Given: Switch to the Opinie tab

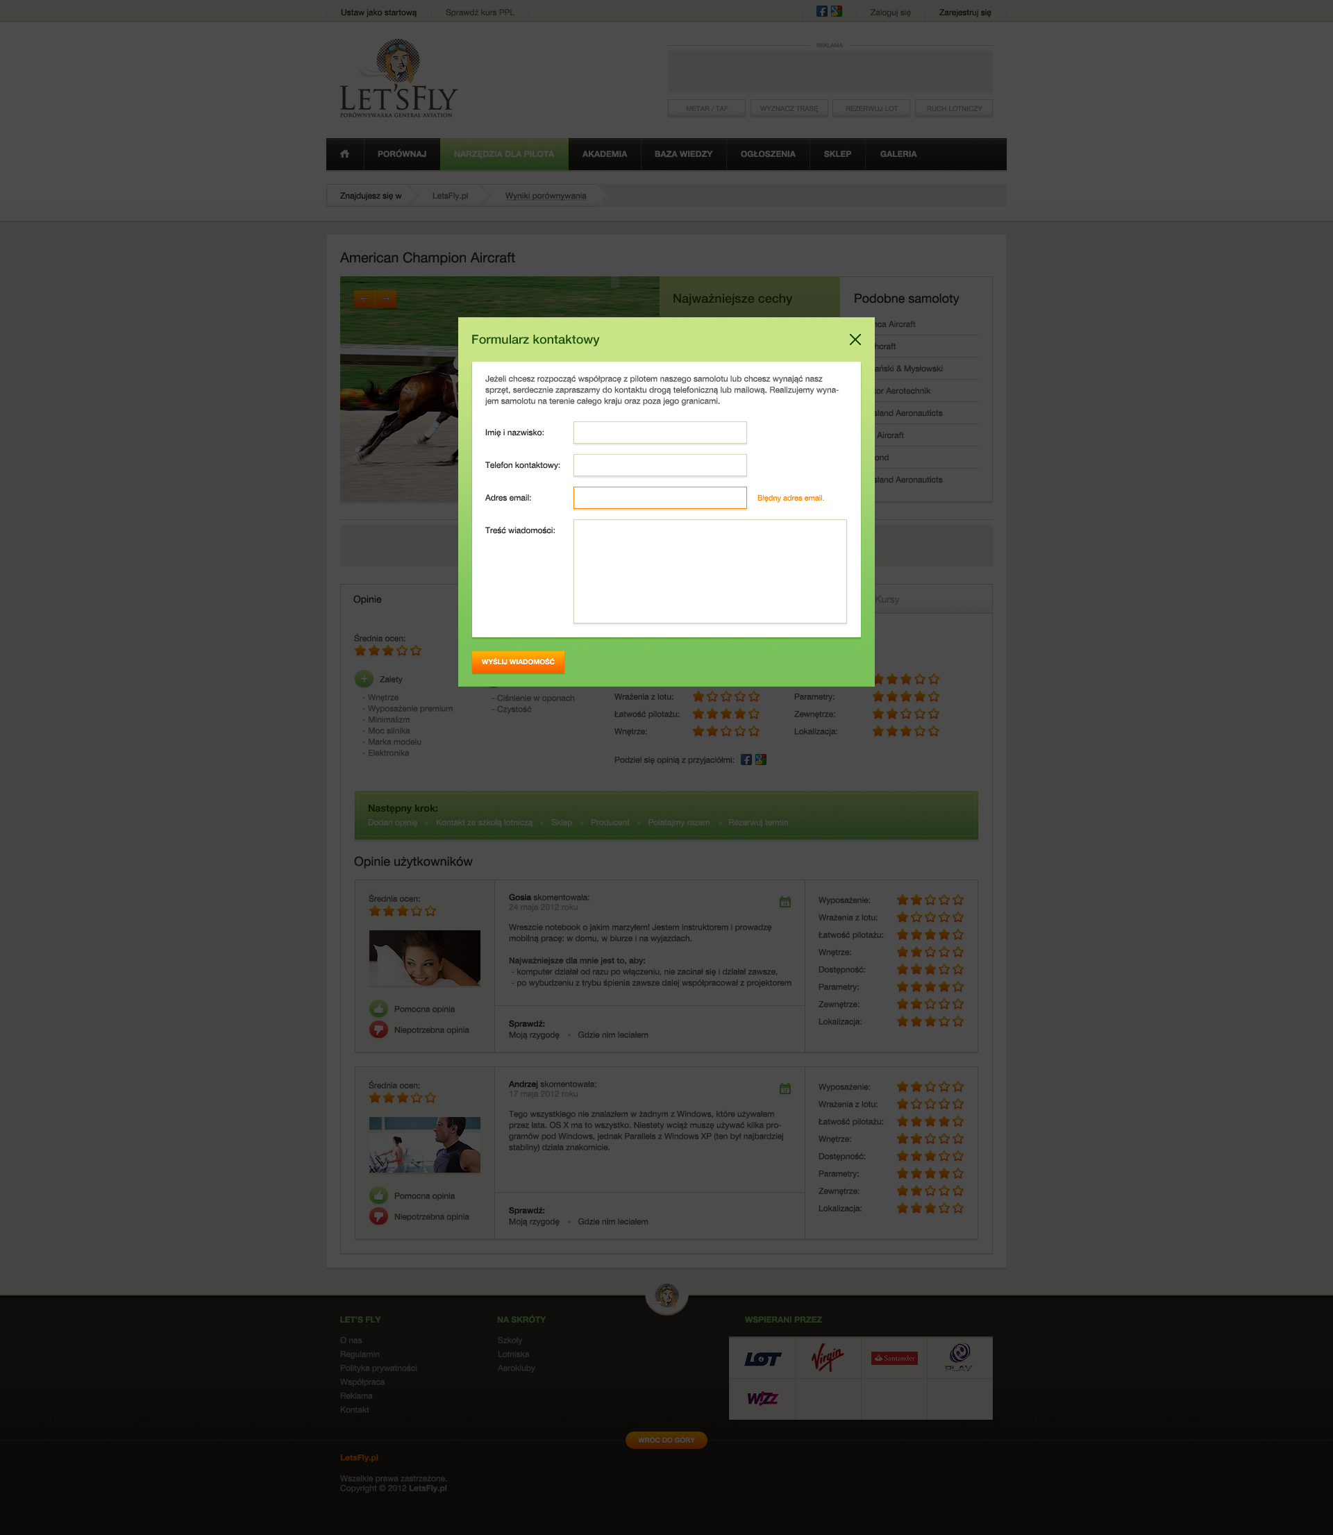Looking at the screenshot, I should pyautogui.click(x=367, y=599).
